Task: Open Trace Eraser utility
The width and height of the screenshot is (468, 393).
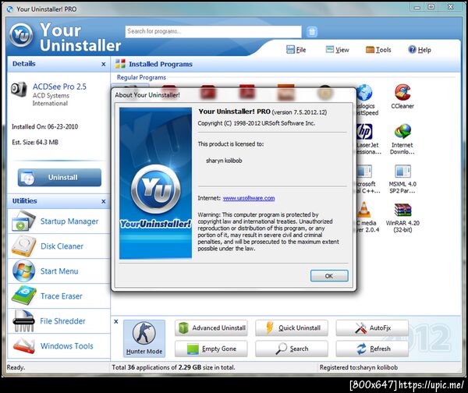Action: (x=58, y=296)
